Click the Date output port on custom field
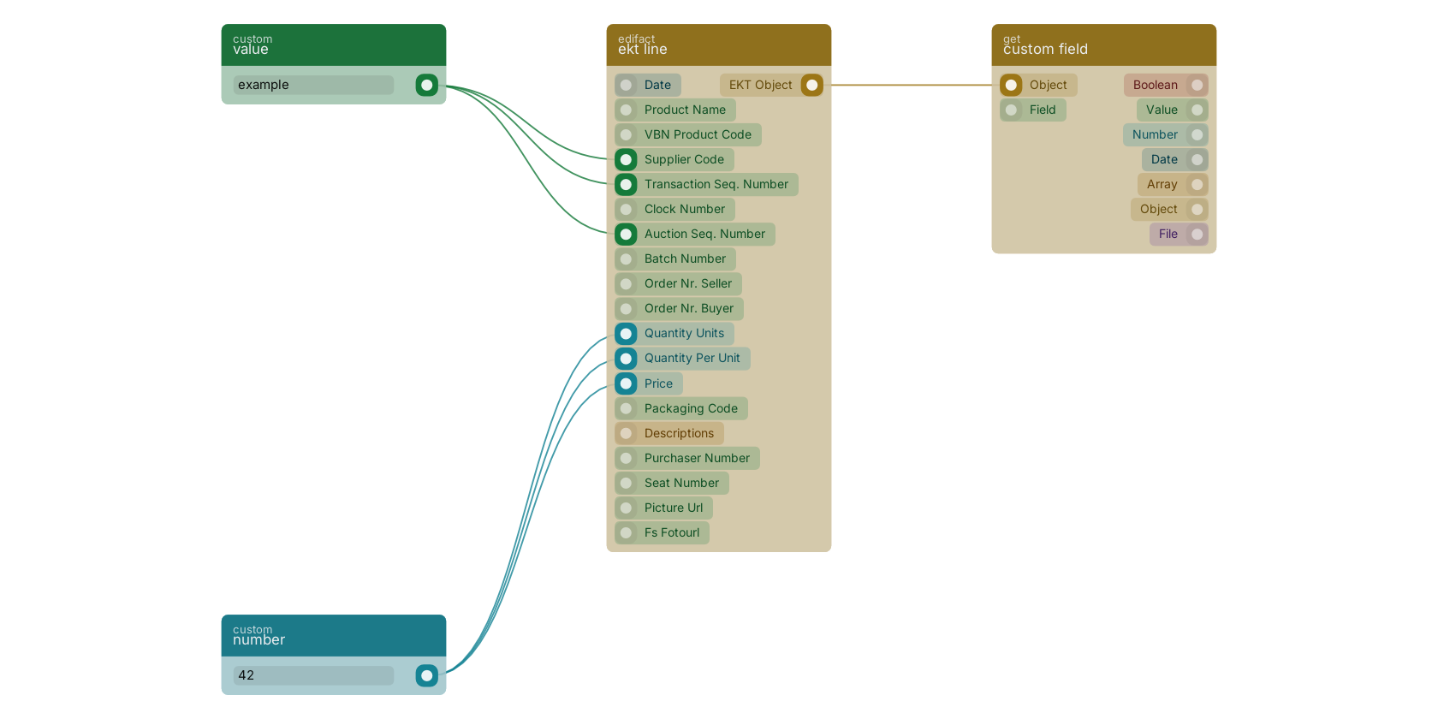Screen dimensions: 1438x719 tap(1197, 159)
